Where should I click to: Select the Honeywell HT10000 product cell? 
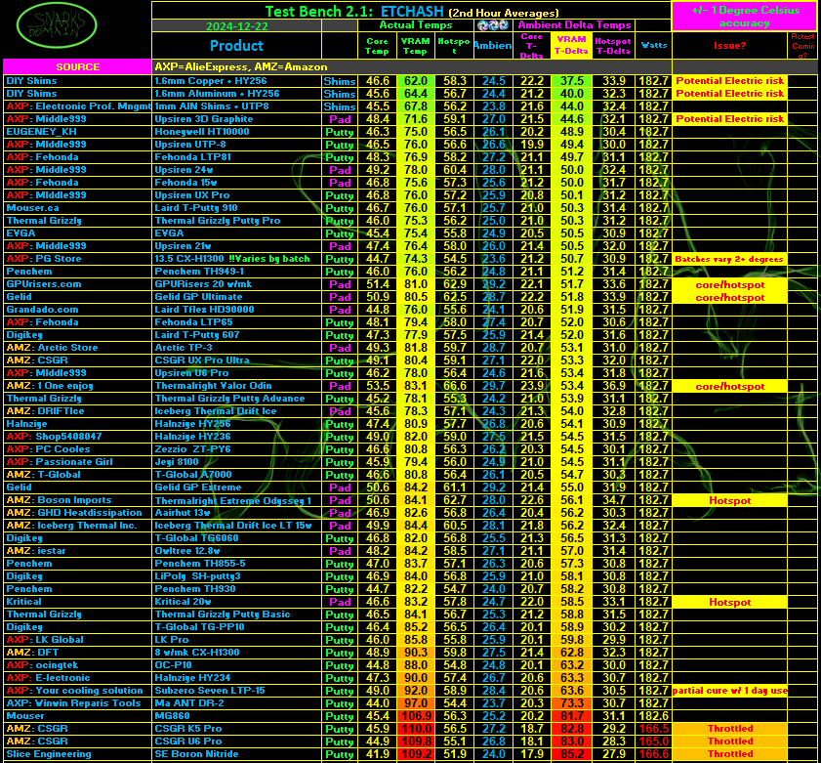(x=236, y=132)
